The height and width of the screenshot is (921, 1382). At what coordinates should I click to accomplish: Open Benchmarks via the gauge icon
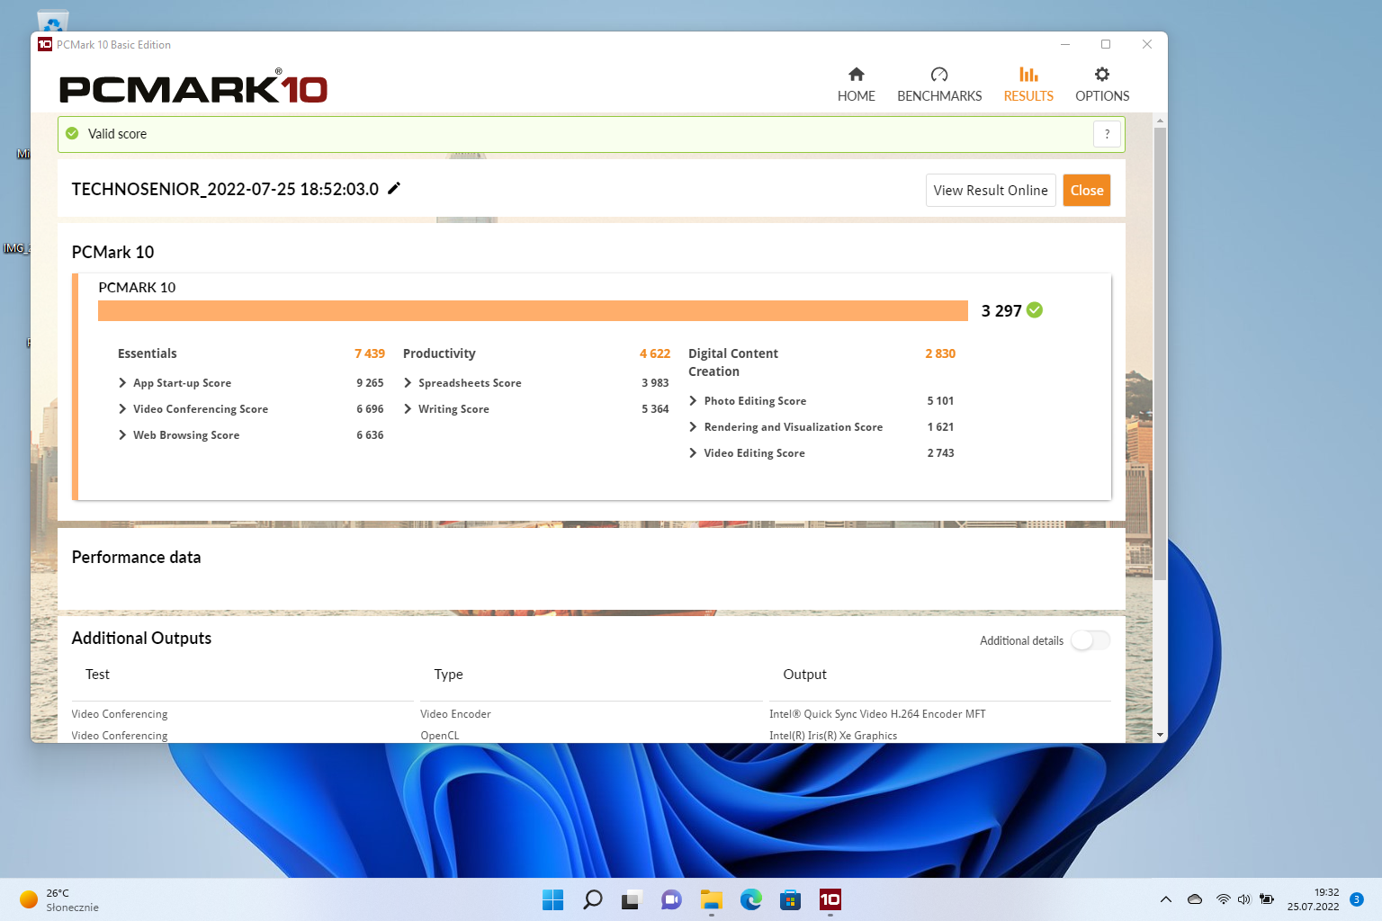pyautogui.click(x=938, y=75)
